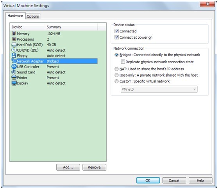
Task: Click the Cancel button
Action: tap(174, 180)
